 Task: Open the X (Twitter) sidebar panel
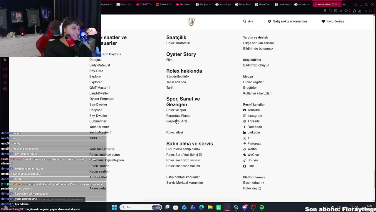5,60
